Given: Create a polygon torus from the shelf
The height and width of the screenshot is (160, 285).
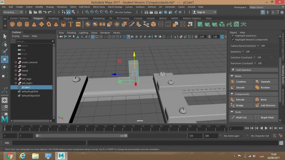Looking at the screenshot, I should point(49,24).
